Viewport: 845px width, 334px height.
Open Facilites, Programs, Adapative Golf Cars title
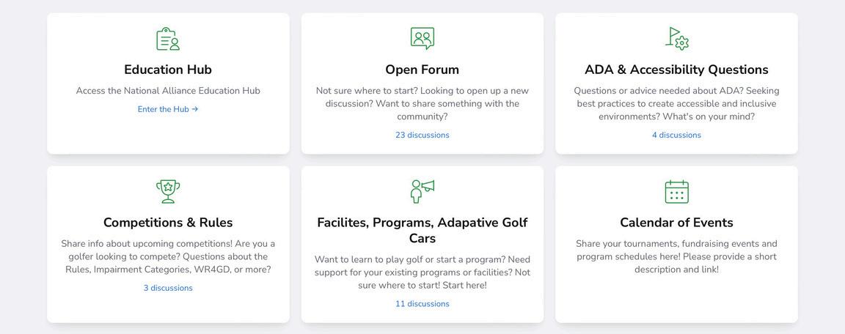[x=422, y=230]
